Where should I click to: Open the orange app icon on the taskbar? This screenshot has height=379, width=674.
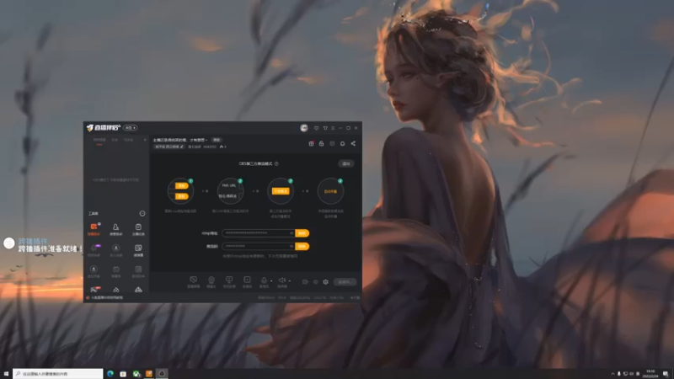tap(149, 374)
